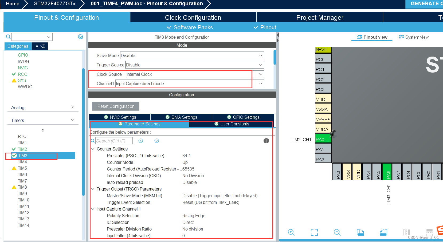Open GPIO Settings tab
This screenshot has width=443, height=242.
pos(243,117)
